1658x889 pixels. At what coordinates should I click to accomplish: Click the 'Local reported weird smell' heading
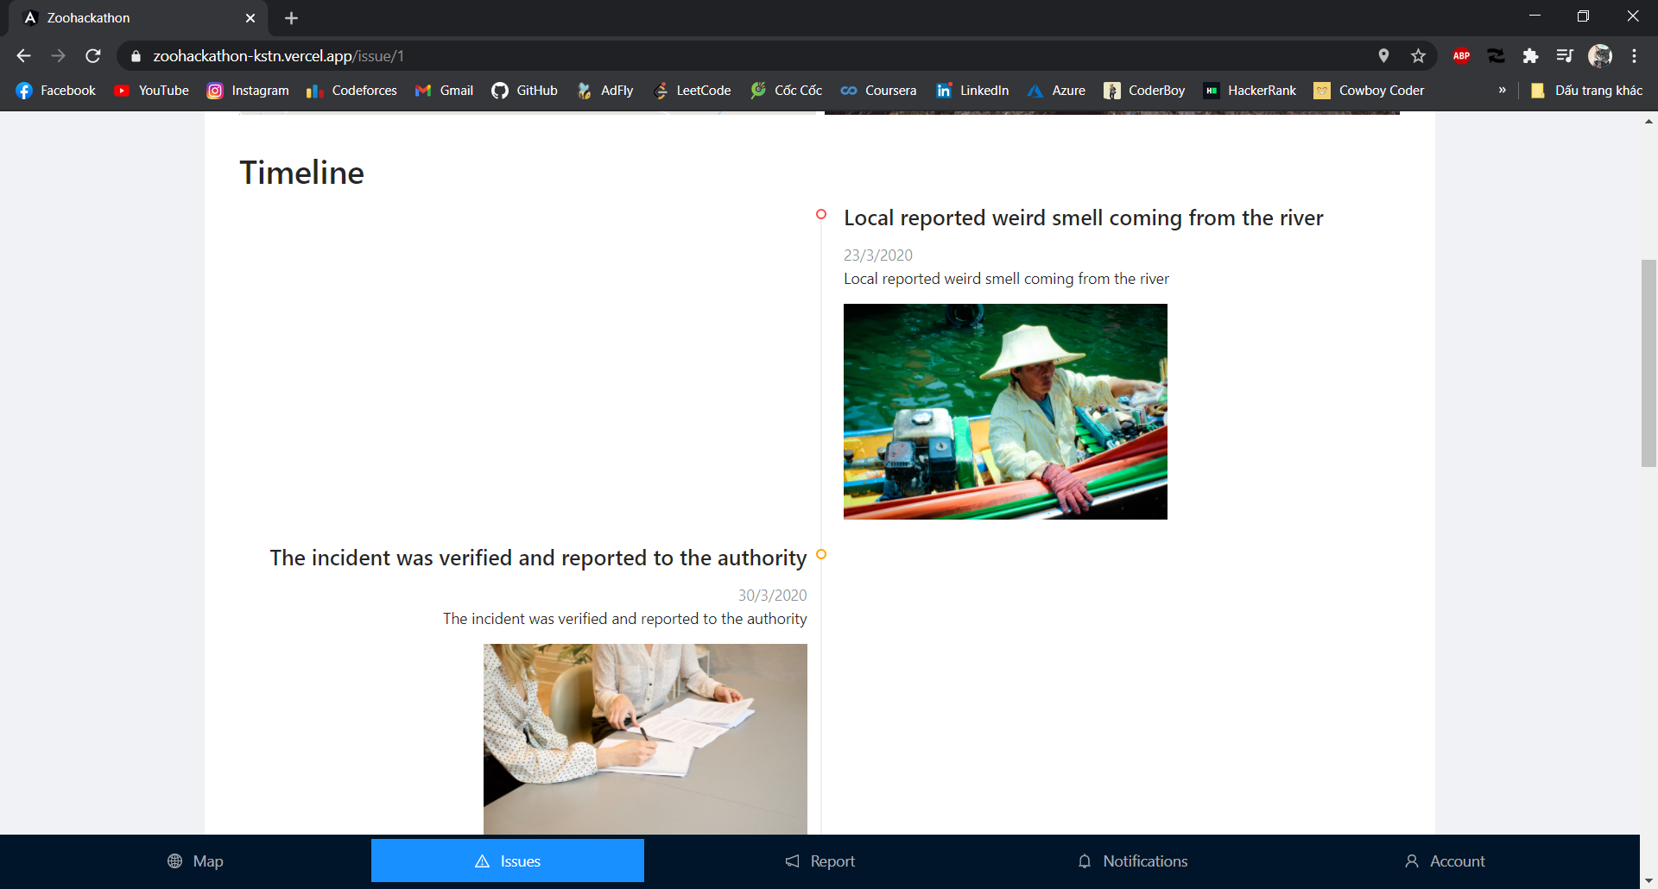(1083, 218)
